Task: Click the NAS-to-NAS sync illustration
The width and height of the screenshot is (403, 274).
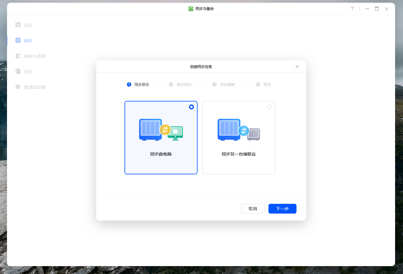Action: [239, 130]
